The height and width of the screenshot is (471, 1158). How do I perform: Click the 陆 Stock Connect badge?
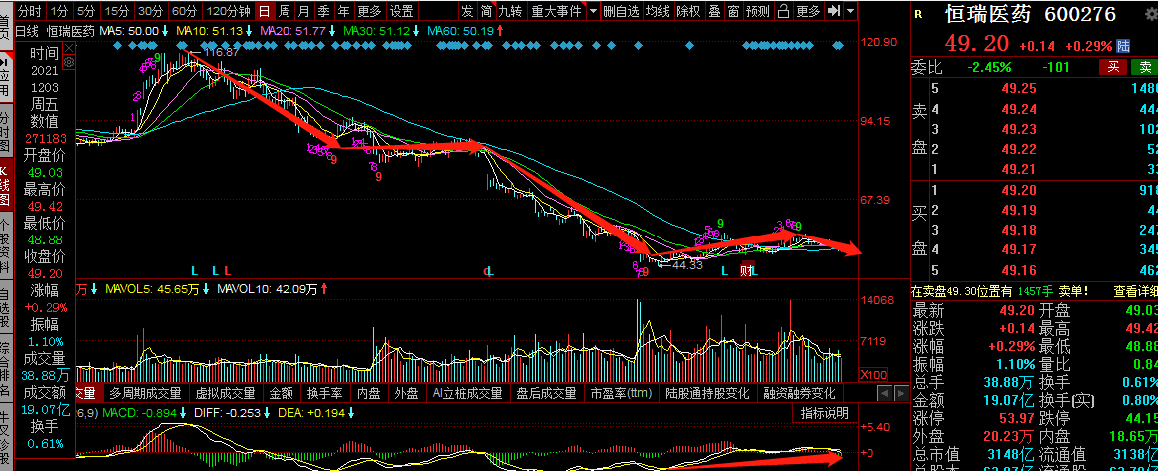pos(1122,46)
